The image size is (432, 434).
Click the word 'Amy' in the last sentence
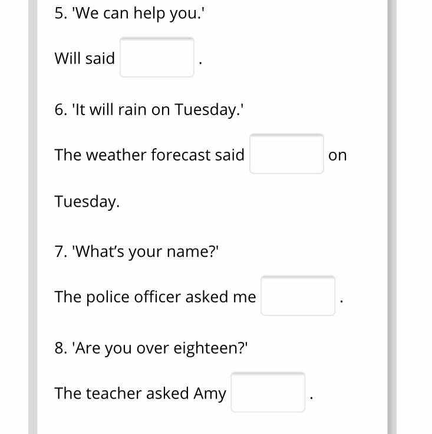pos(210,393)
